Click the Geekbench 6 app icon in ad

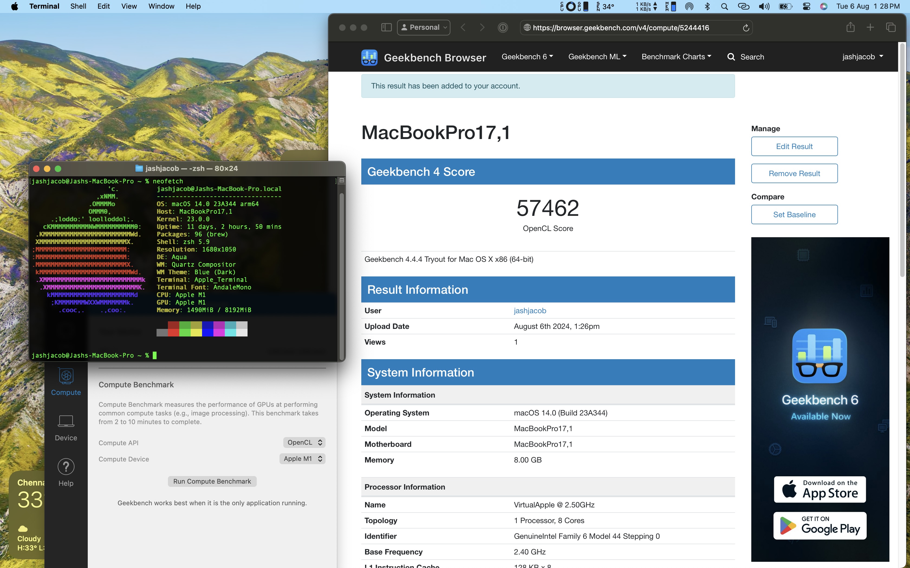point(820,355)
